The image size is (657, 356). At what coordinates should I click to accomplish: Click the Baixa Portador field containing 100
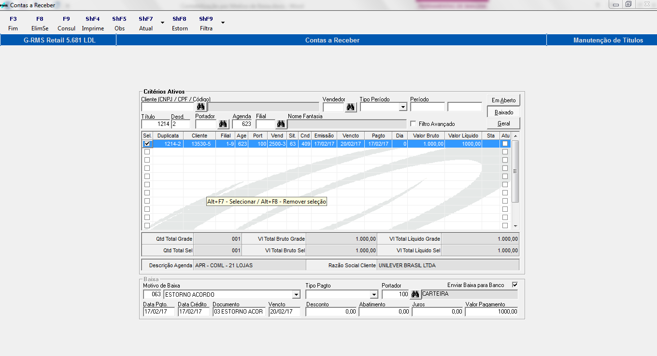click(395, 295)
